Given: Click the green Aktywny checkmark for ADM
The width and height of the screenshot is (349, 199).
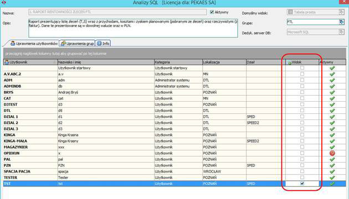Looking at the screenshot, I should coord(332,80).
